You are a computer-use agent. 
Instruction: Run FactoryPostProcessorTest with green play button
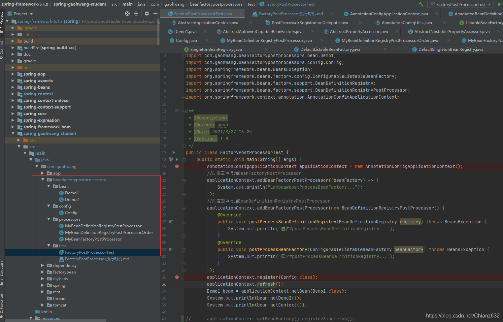tap(499, 4)
